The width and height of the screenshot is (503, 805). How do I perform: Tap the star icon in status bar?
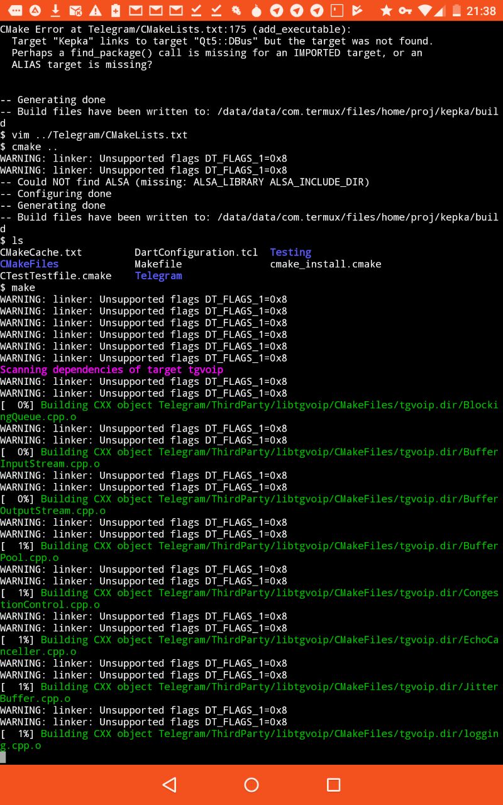(386, 10)
